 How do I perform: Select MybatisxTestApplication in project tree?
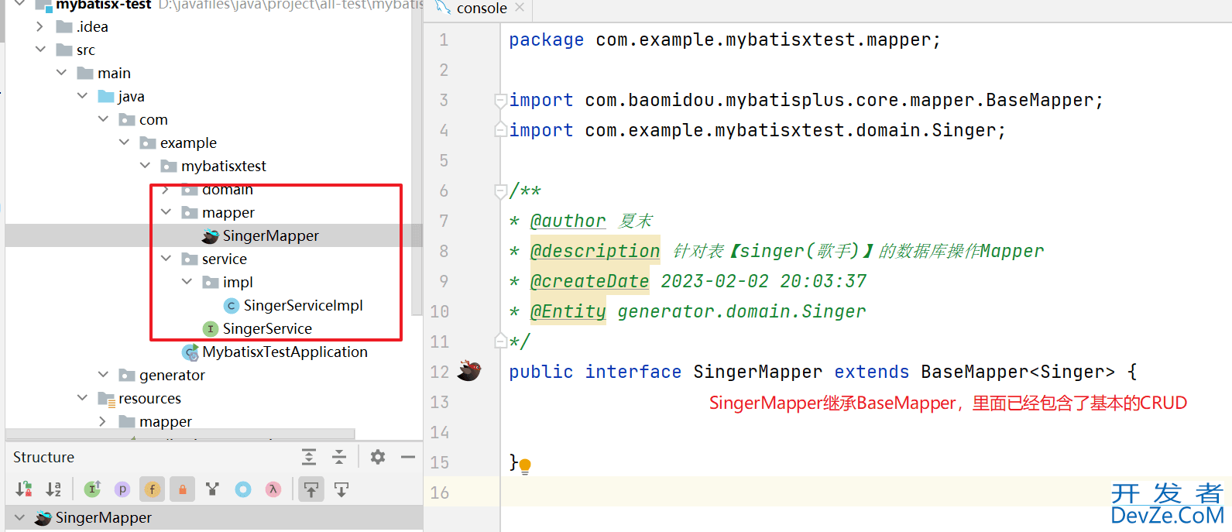coord(285,352)
